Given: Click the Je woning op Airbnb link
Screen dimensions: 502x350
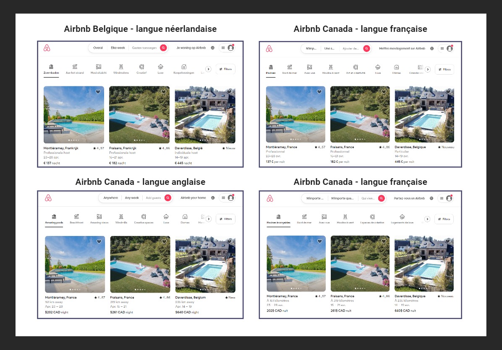Looking at the screenshot, I should 191,48.
